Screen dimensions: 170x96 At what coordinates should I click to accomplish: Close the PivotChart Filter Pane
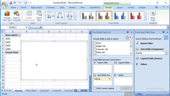tap(167, 32)
